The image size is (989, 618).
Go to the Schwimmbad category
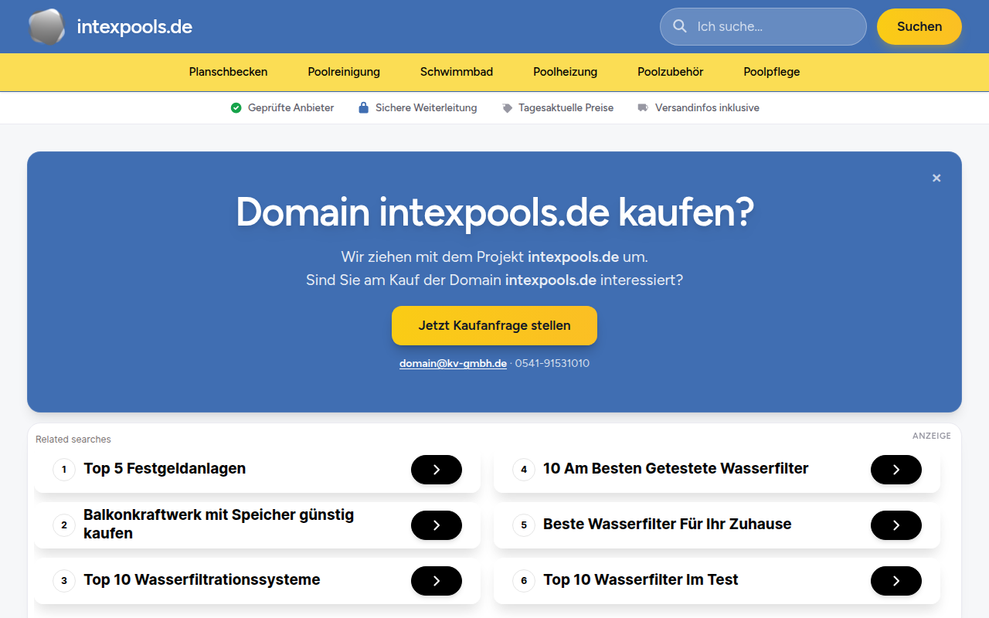pos(457,72)
